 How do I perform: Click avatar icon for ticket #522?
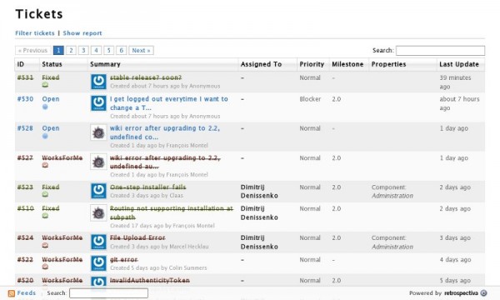(x=98, y=263)
